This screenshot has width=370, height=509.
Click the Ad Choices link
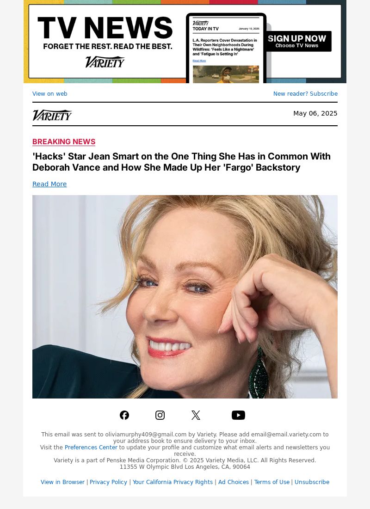click(233, 482)
